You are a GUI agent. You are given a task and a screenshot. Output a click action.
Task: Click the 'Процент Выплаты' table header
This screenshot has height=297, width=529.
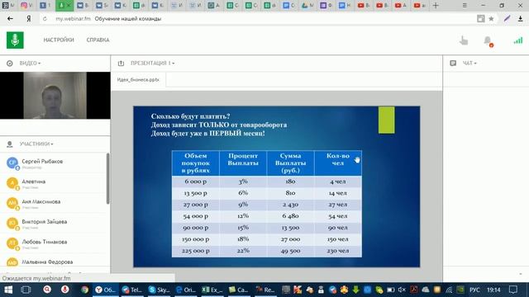coord(243,163)
